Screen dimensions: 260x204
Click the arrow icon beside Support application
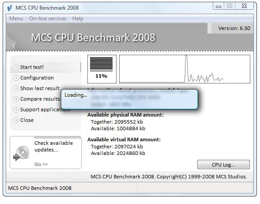pos(16,110)
